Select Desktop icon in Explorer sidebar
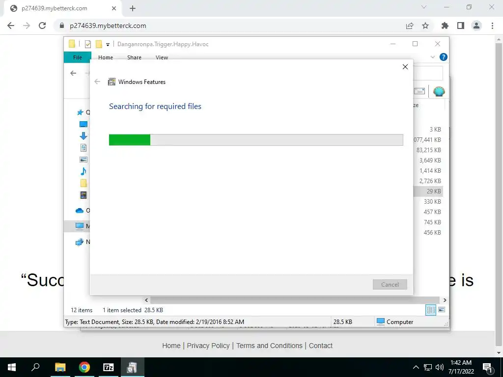 (84, 124)
